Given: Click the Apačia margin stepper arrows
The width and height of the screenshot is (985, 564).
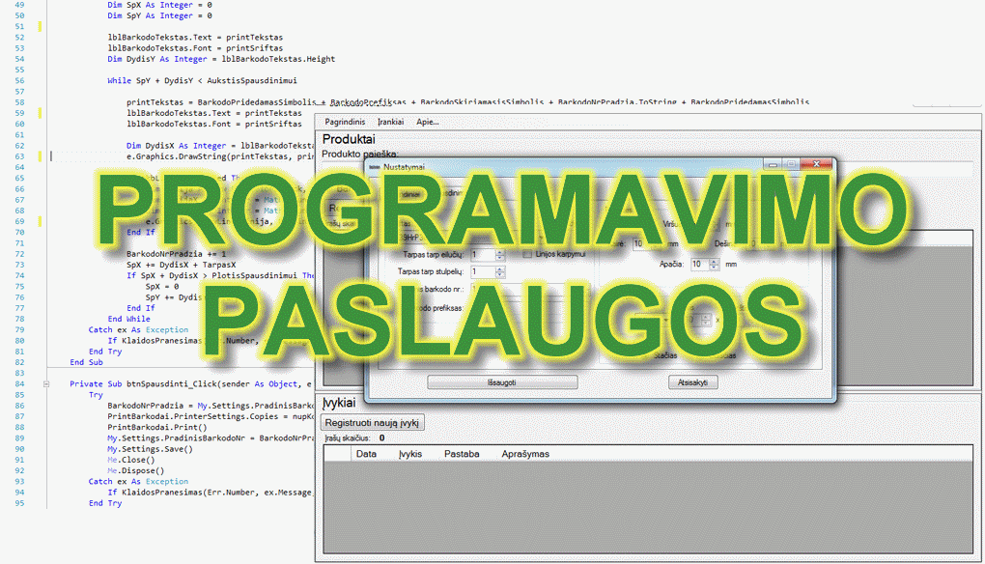Looking at the screenshot, I should point(714,264).
